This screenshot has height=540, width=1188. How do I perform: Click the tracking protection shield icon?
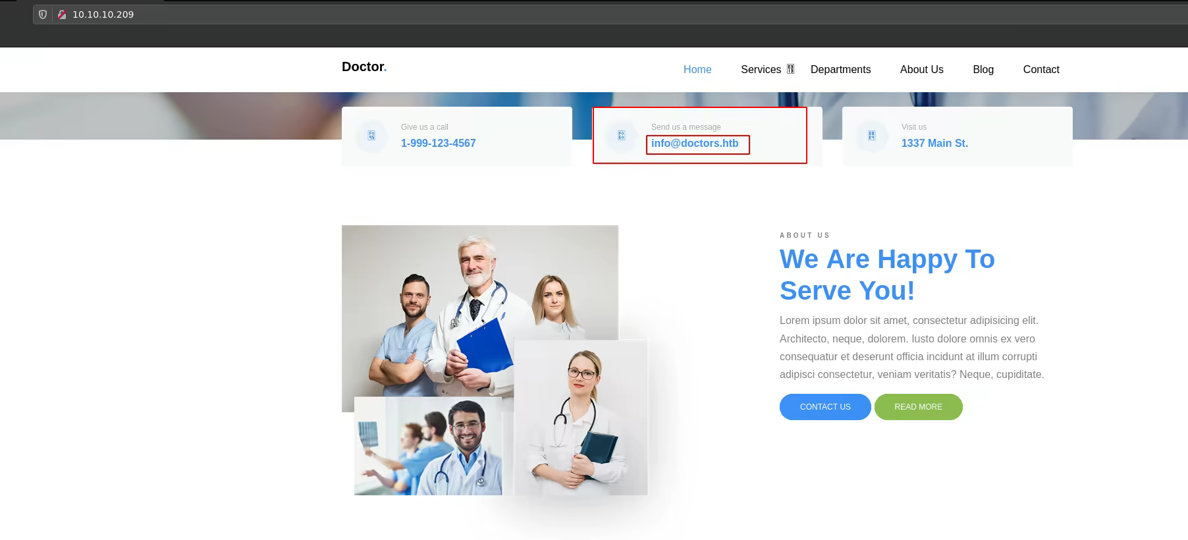click(x=43, y=14)
